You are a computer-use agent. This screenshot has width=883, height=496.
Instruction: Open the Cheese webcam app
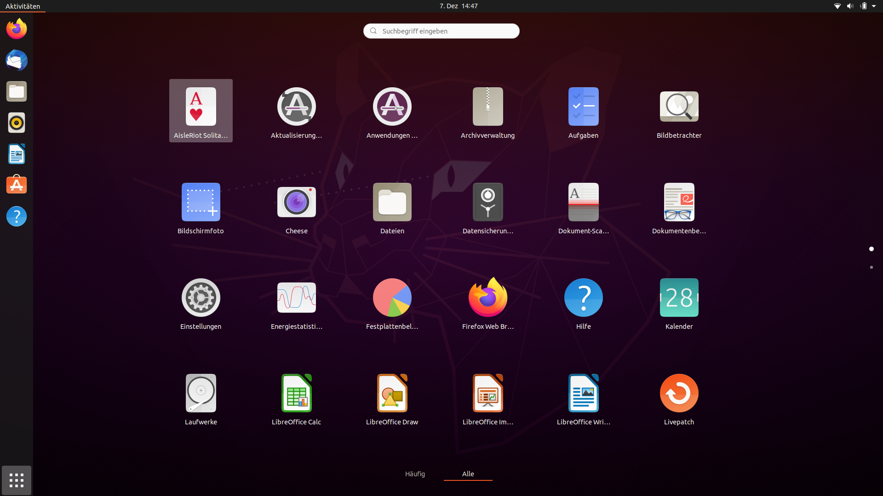(296, 203)
